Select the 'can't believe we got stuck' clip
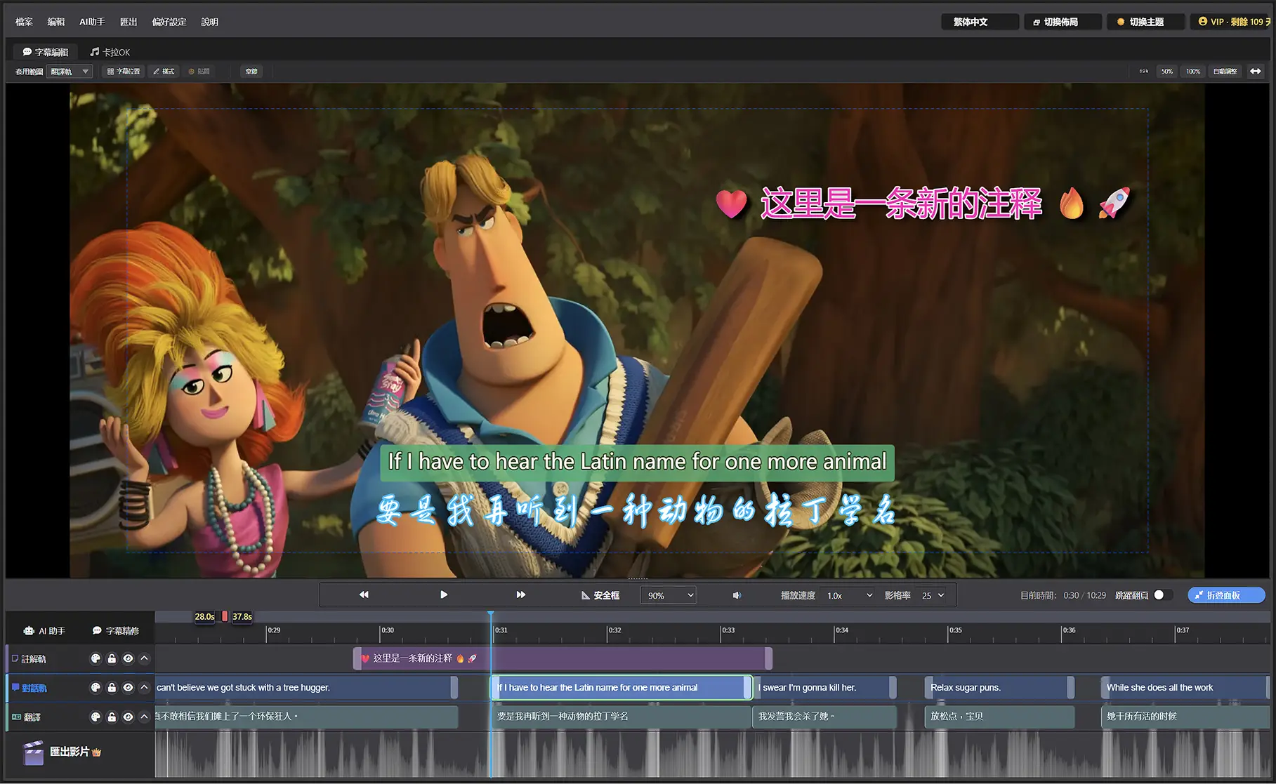The width and height of the screenshot is (1276, 784). pos(306,688)
